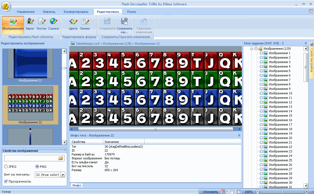Click the Обновить button
Viewport: 314px width, 194px height.
tap(210, 192)
